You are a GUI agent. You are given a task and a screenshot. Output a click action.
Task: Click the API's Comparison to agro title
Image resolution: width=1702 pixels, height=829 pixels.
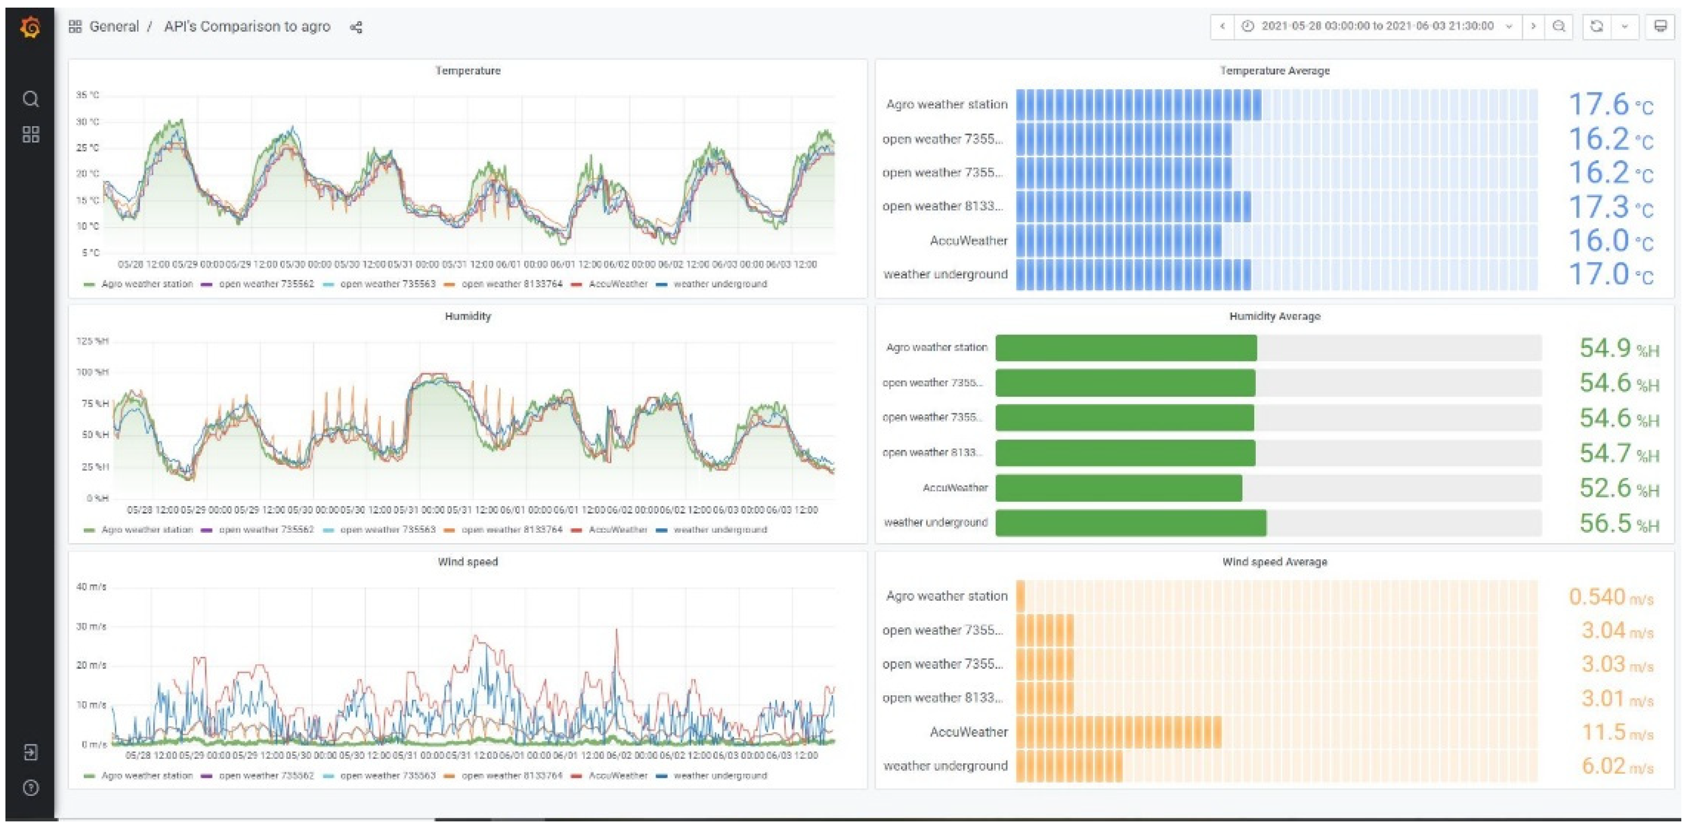tap(247, 27)
